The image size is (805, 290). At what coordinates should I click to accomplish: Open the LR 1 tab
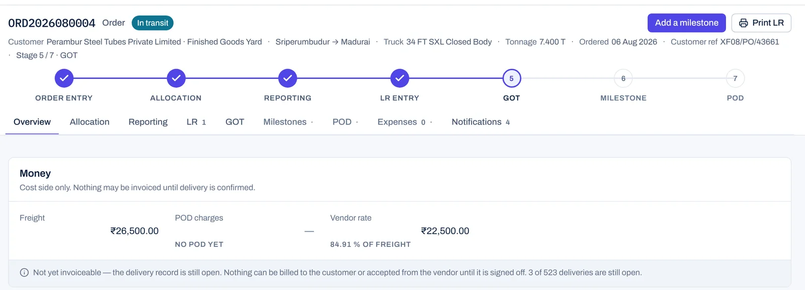[196, 122]
